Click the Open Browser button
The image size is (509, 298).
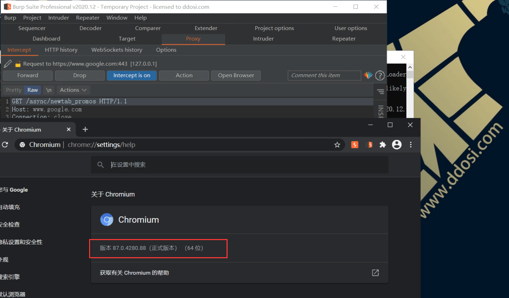coord(236,75)
